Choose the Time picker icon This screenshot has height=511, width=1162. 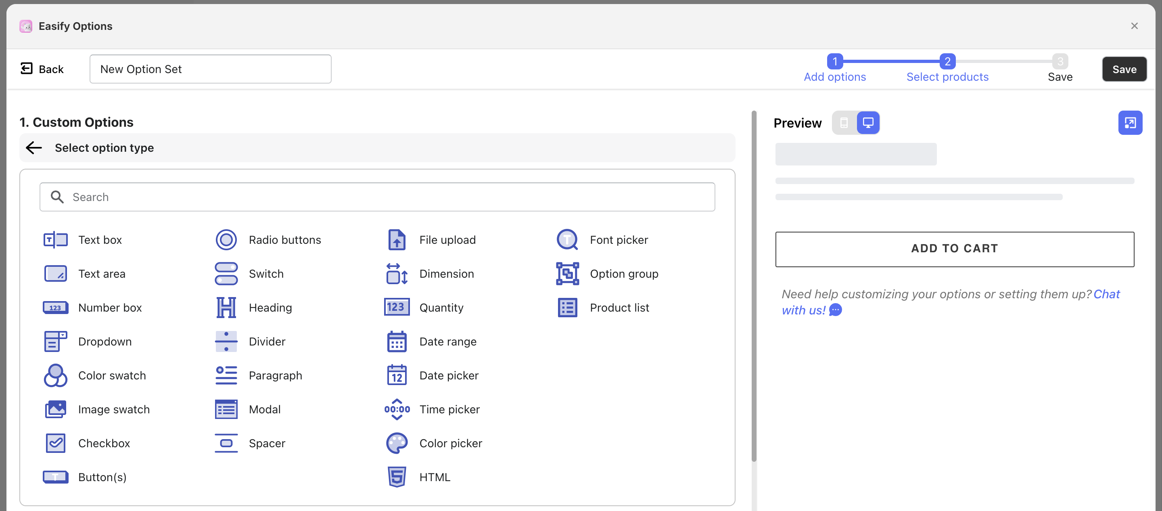(397, 409)
